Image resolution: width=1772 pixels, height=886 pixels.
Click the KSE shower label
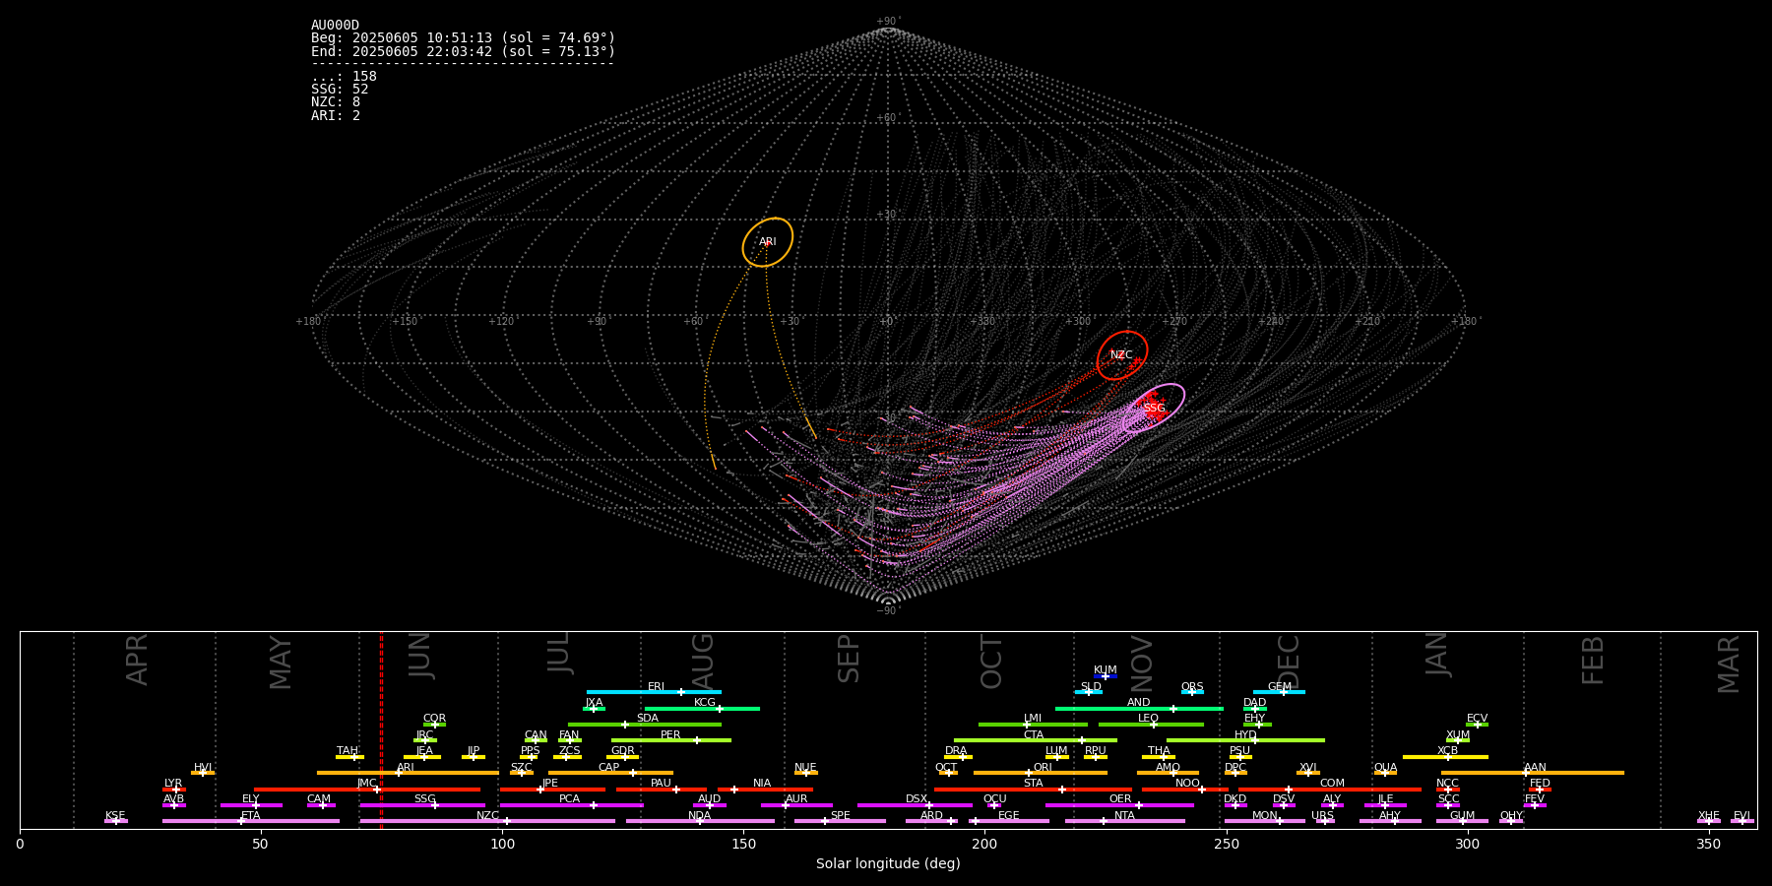115,816
